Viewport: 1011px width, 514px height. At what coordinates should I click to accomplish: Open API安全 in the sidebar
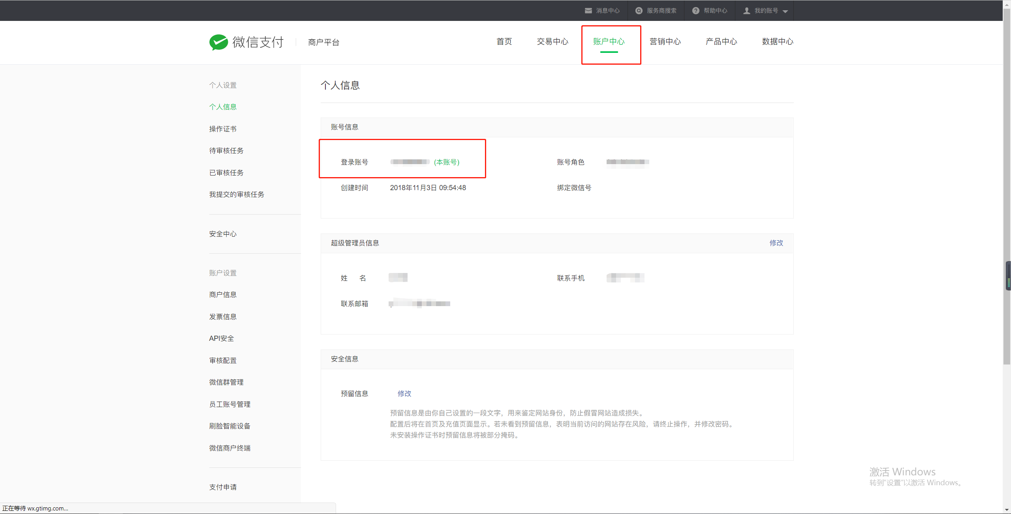point(222,338)
